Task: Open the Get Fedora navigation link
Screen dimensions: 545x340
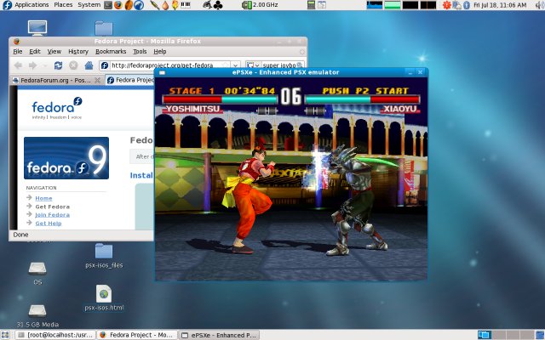Action: pos(53,207)
